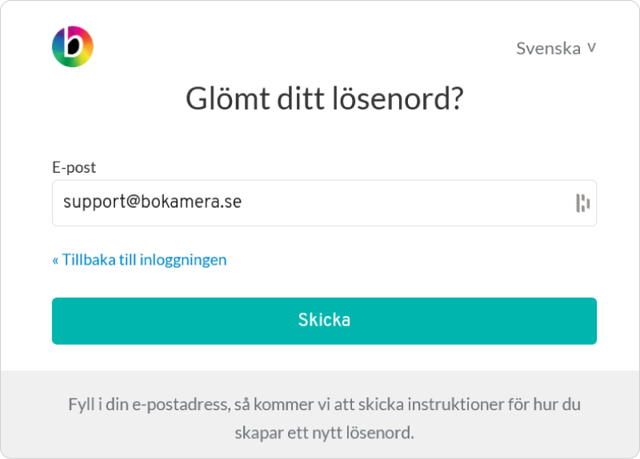This screenshot has width=640, height=459.
Task: Click the black letter b inside logo
Action: click(74, 43)
